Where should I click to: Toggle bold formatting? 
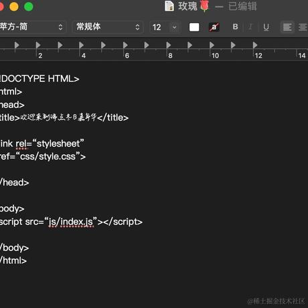click(235, 27)
